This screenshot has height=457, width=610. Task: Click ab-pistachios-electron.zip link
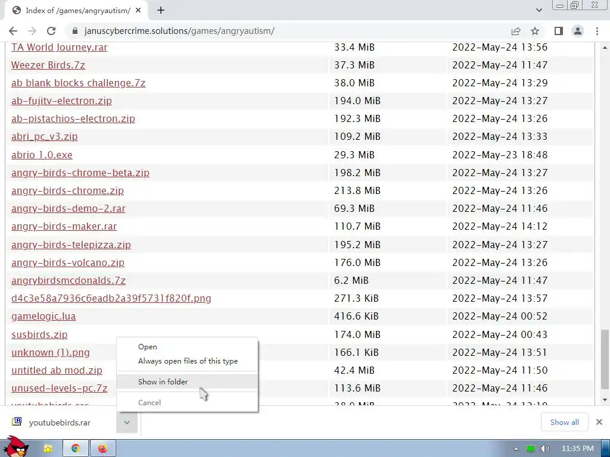(73, 118)
